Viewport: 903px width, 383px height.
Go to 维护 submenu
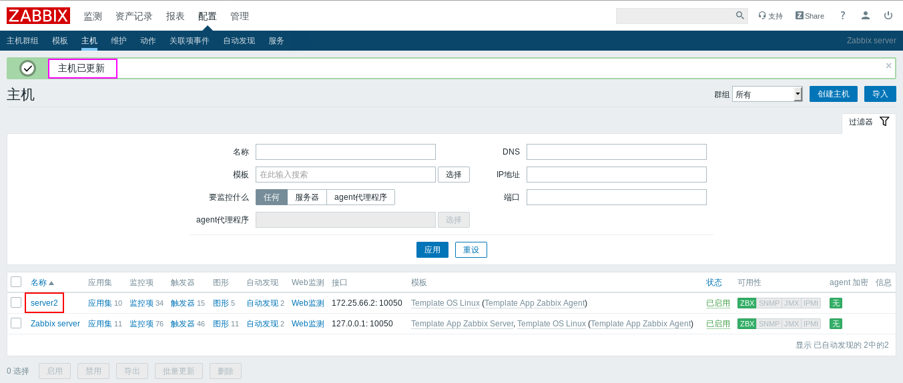119,41
